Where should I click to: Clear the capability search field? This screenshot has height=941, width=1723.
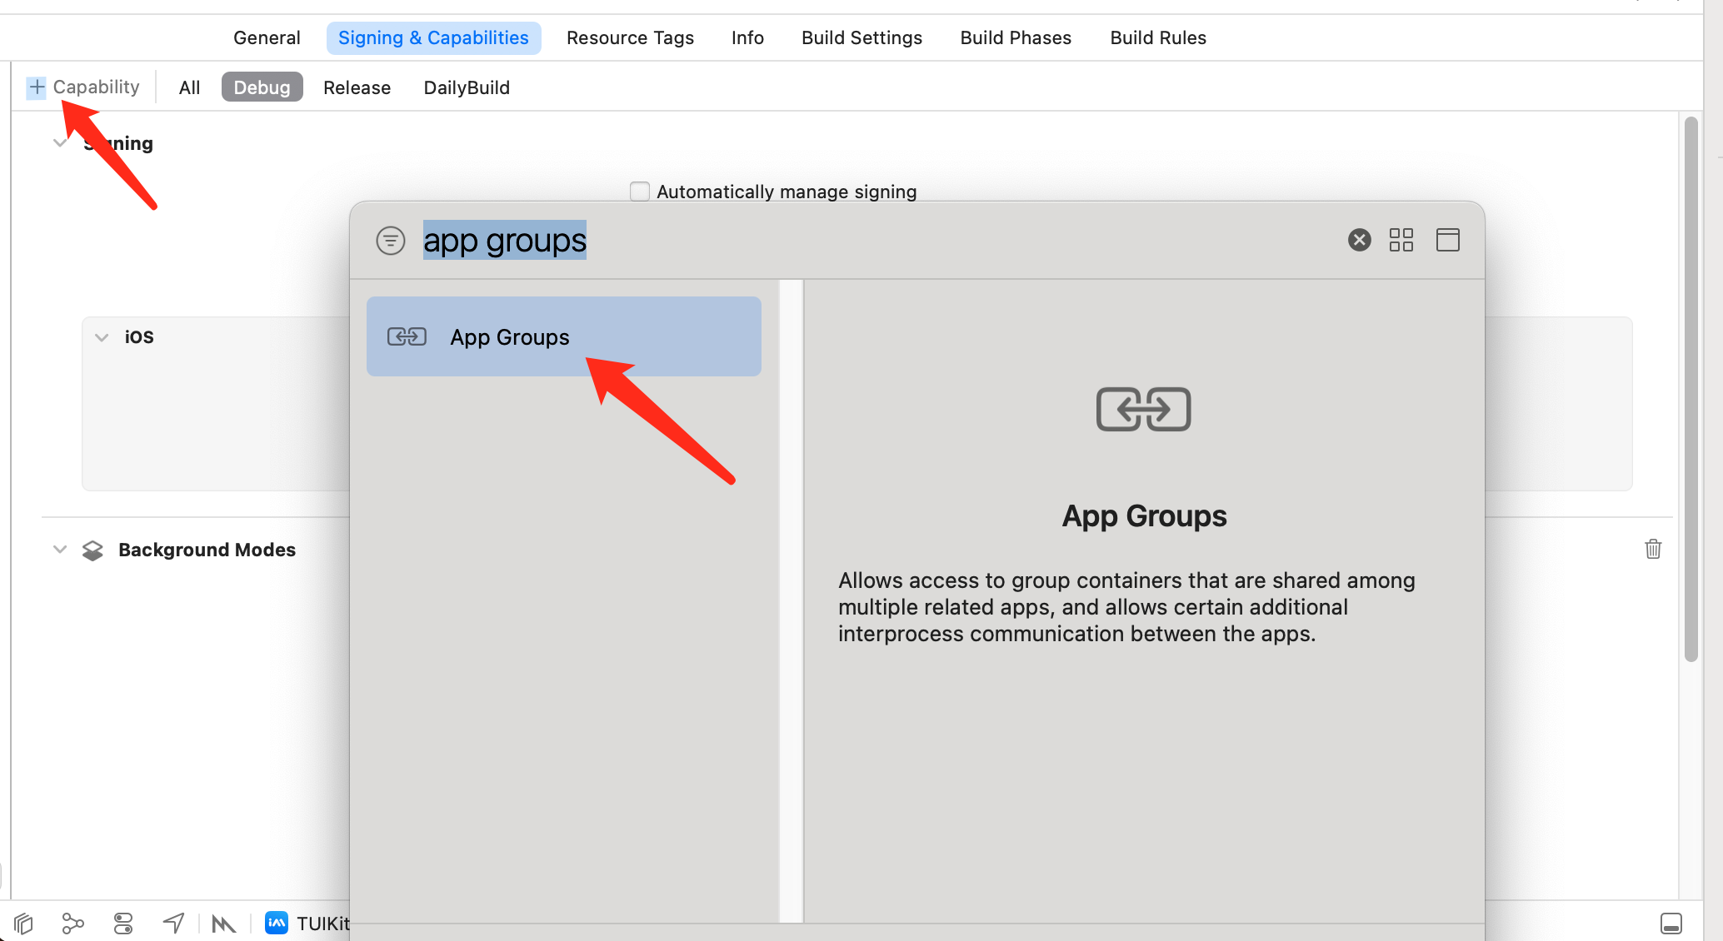coord(1359,241)
